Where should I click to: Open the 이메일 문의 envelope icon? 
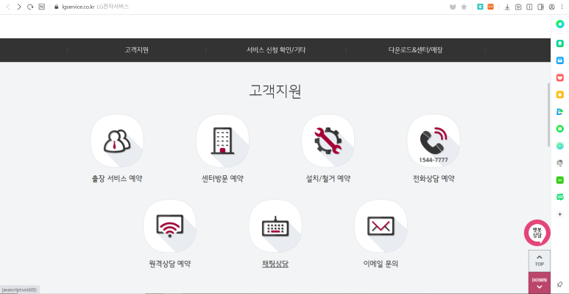coord(381,225)
